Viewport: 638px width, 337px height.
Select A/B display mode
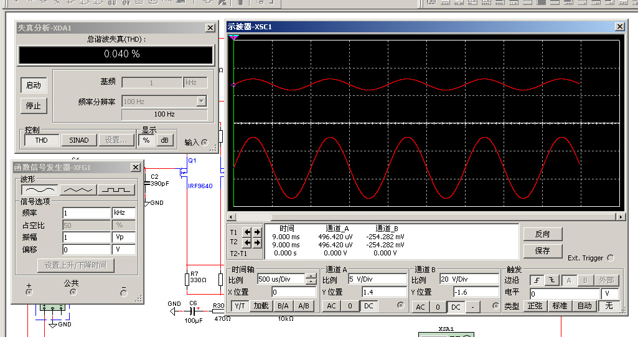click(x=304, y=306)
